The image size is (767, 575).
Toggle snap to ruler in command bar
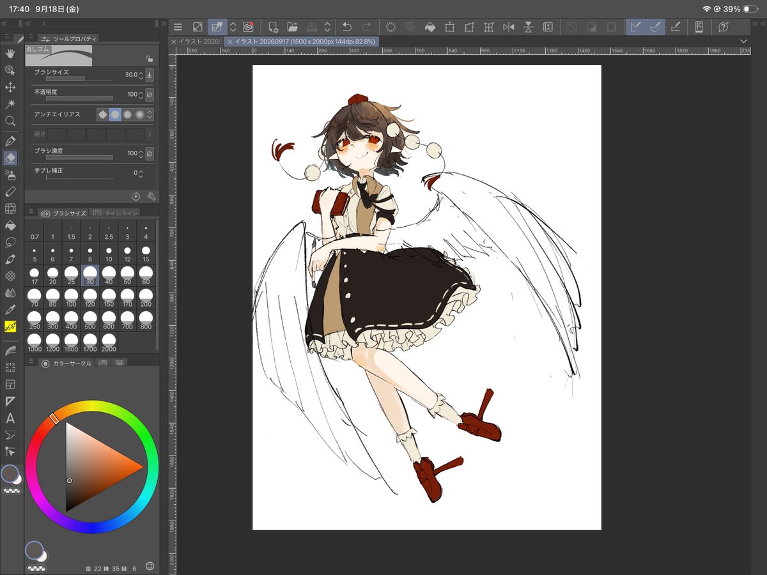635,27
